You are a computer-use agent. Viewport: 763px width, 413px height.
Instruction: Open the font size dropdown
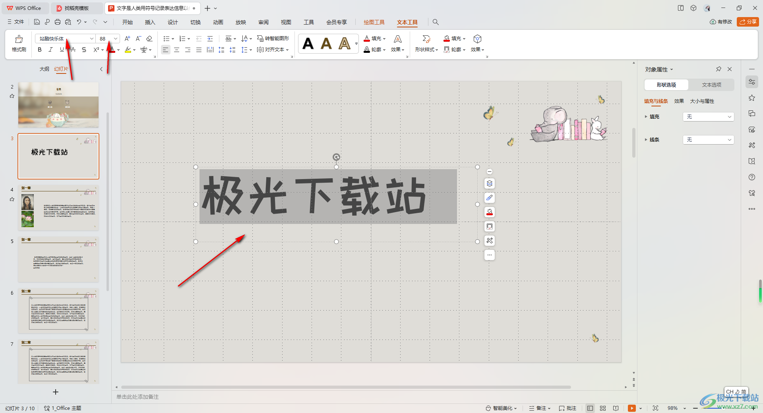(115, 39)
